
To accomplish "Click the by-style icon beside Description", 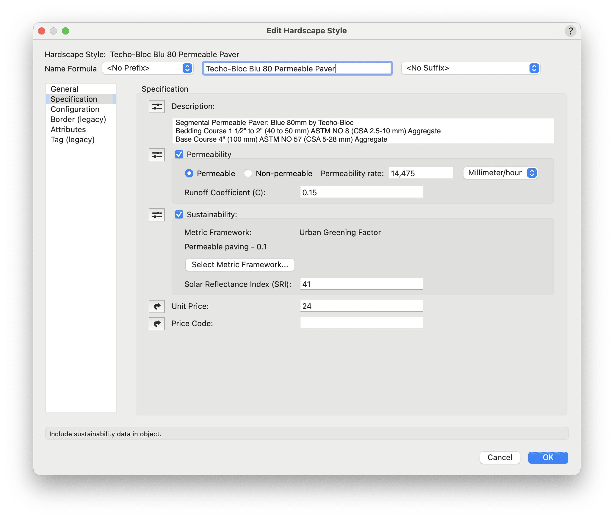I will [157, 107].
